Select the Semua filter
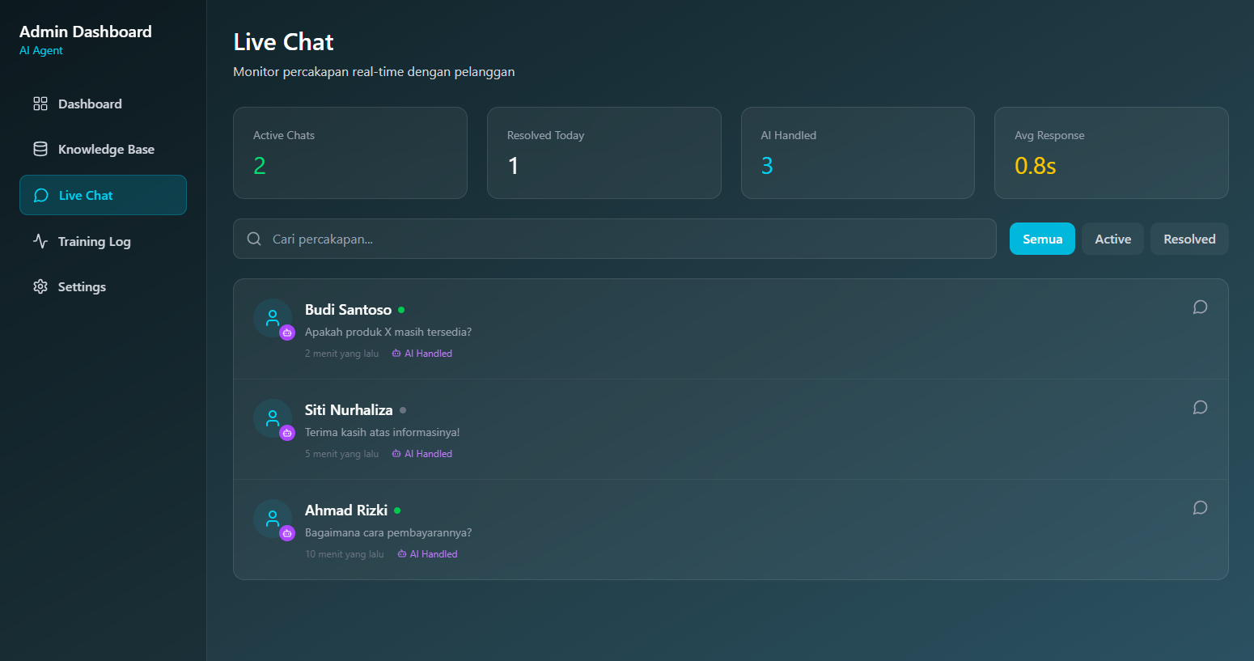 1041,239
